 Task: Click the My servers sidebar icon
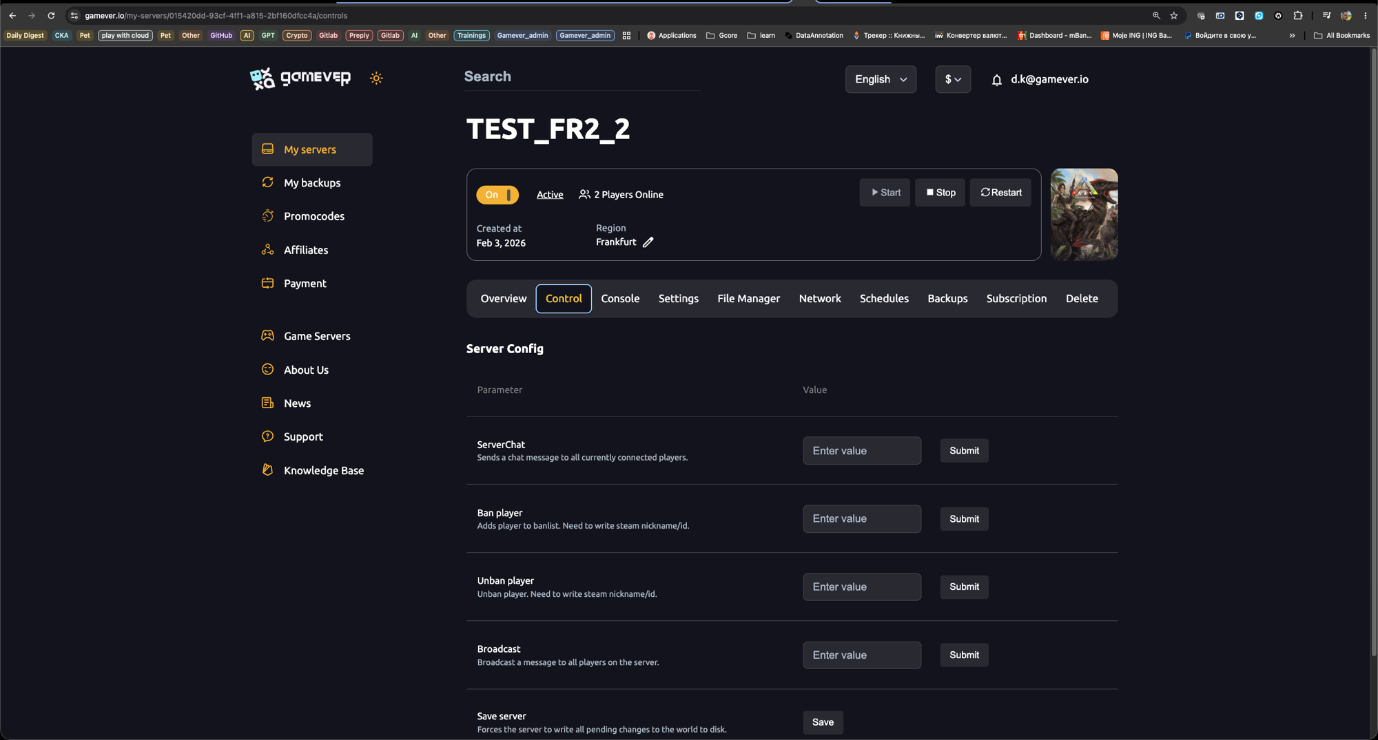click(267, 149)
